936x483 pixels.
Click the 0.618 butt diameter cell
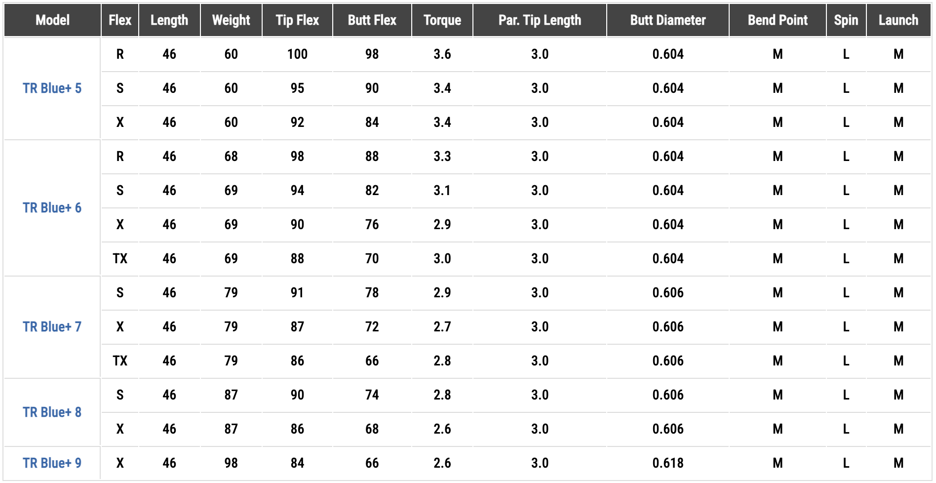[668, 463]
